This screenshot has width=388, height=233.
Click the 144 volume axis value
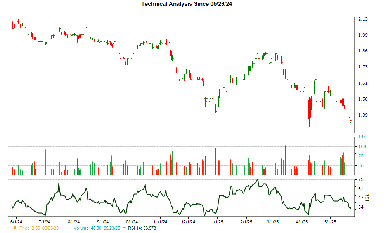[362, 137]
